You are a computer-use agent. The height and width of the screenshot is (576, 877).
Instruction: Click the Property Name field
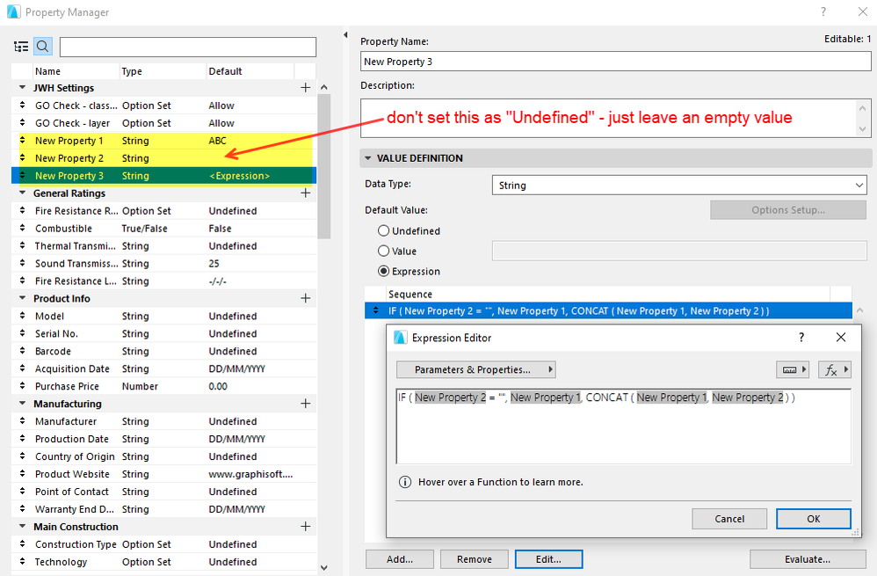[616, 61]
